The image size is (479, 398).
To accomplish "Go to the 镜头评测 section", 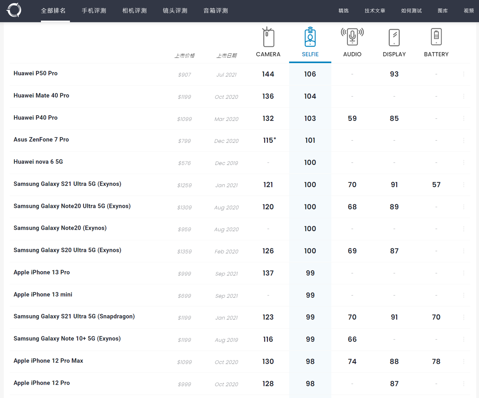I will (175, 11).
